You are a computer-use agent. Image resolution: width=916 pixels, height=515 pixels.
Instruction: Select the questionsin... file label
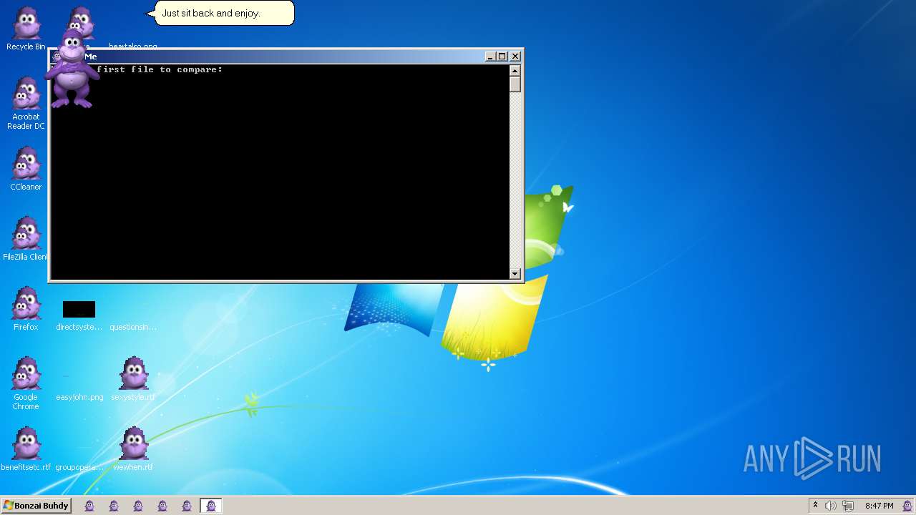tap(133, 327)
